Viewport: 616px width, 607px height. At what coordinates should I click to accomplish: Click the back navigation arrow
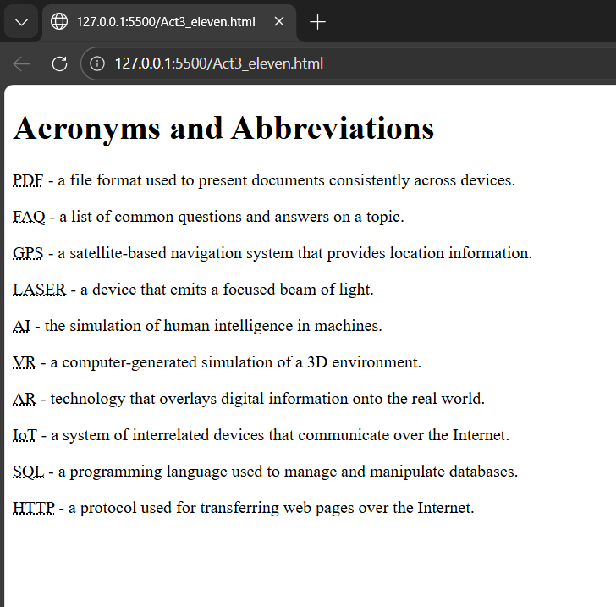(22, 63)
